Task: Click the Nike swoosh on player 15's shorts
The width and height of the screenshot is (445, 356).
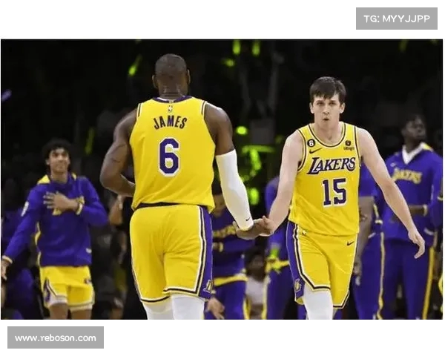Action: click(x=350, y=243)
